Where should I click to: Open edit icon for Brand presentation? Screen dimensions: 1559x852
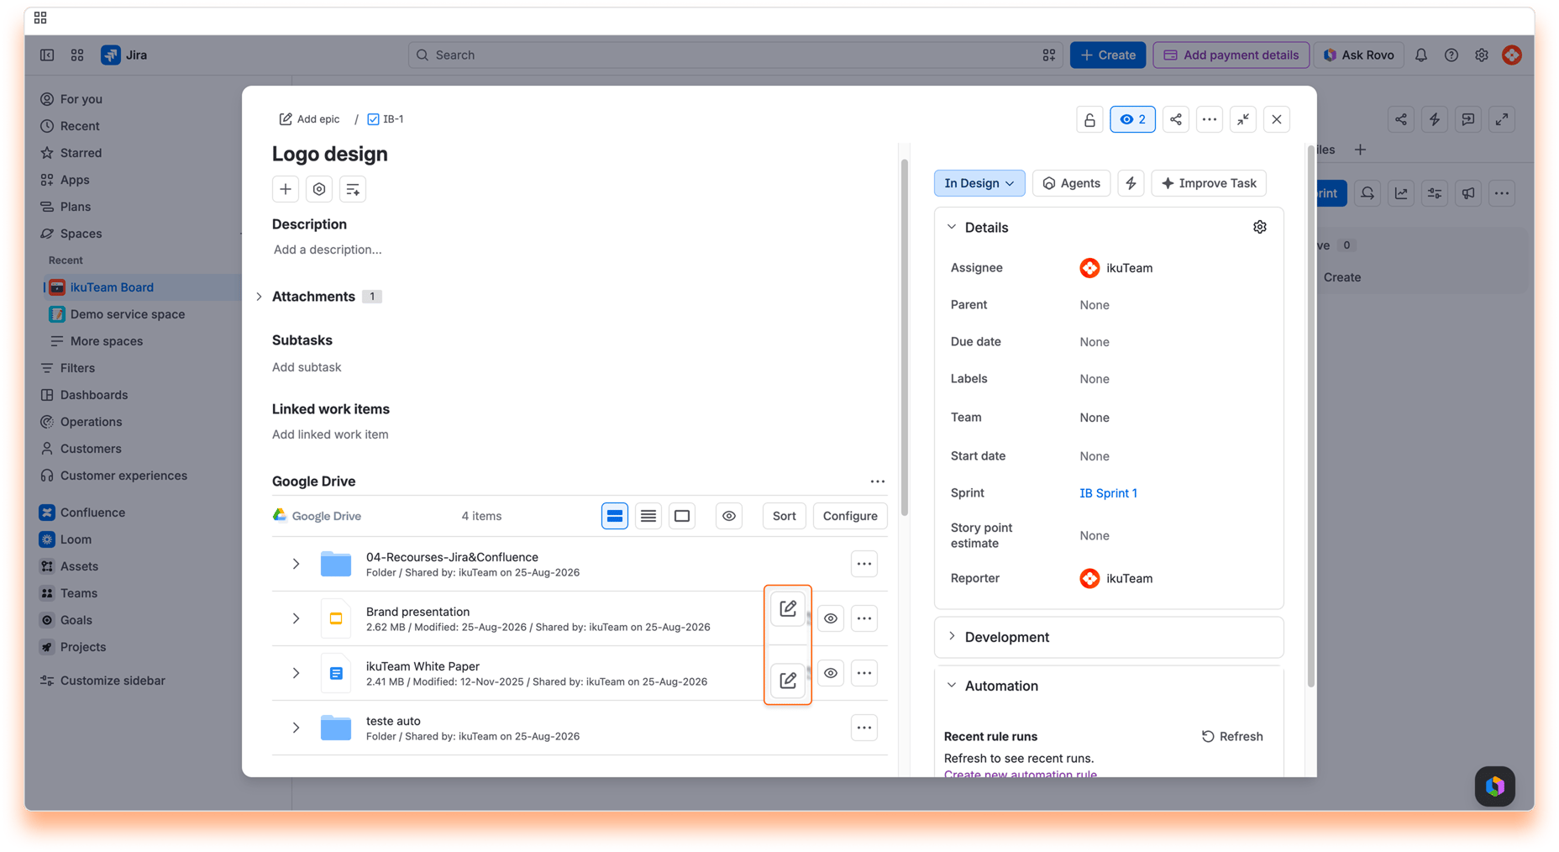788,608
